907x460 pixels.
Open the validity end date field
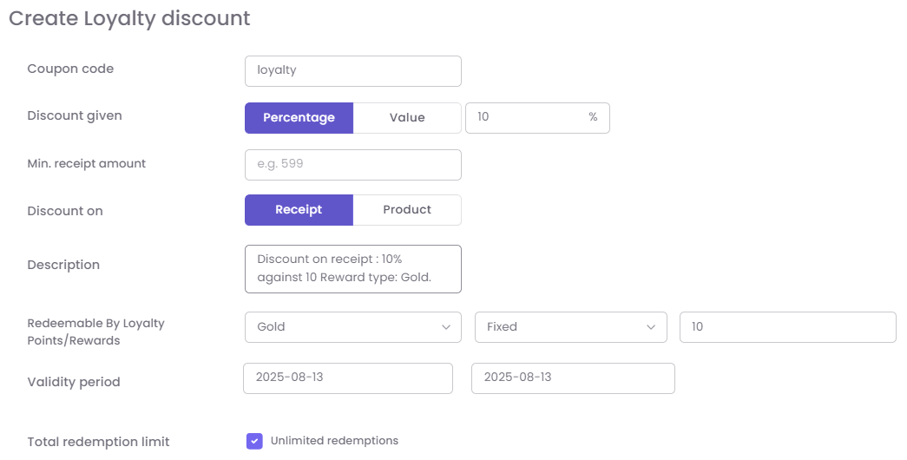pos(573,378)
